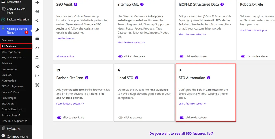Click the MyPopUps icon

3,129
